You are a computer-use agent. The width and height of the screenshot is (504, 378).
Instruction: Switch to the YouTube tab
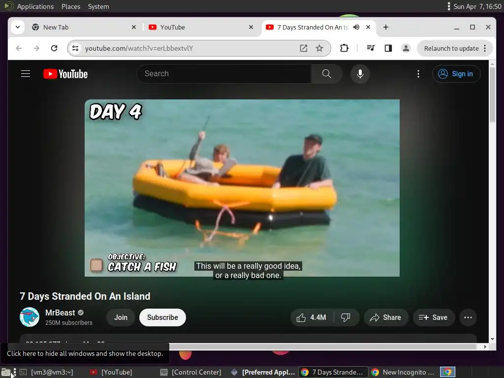tap(201, 28)
